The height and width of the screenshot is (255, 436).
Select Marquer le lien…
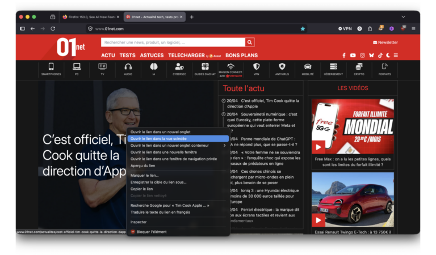[x=178, y=175]
